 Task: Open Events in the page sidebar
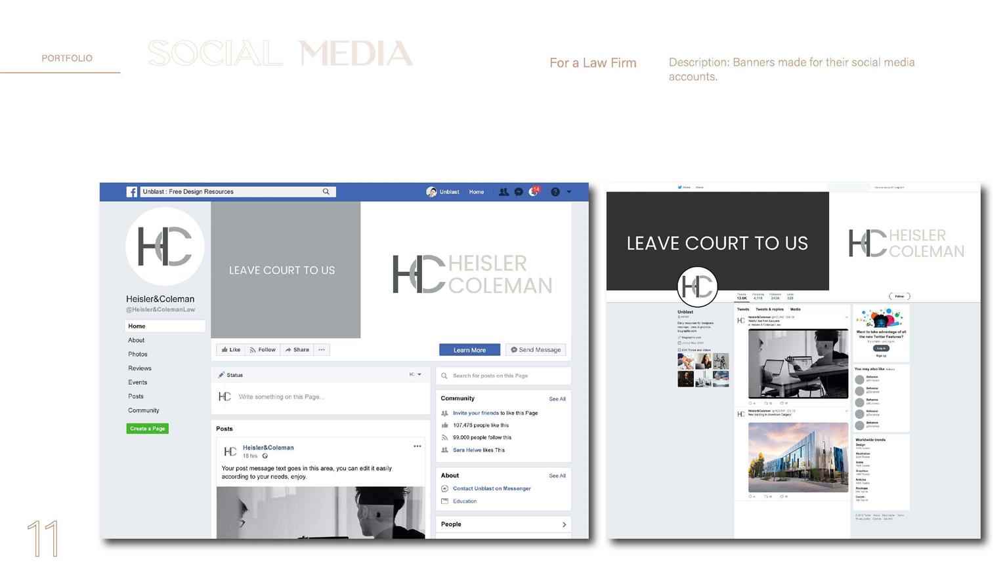click(x=138, y=382)
